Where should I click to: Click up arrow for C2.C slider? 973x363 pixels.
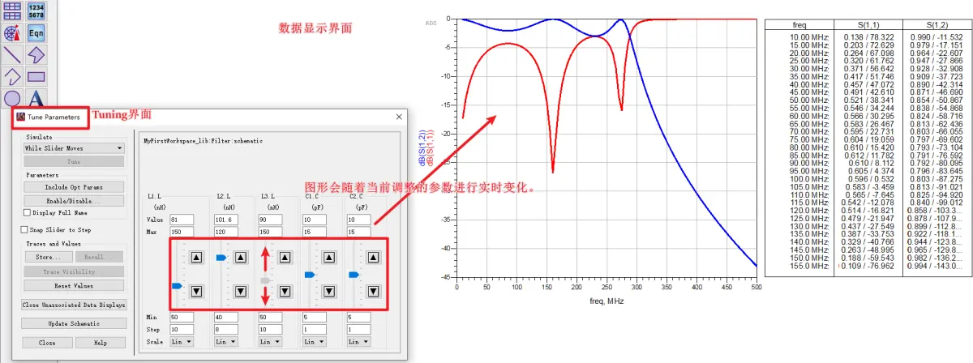[372, 257]
